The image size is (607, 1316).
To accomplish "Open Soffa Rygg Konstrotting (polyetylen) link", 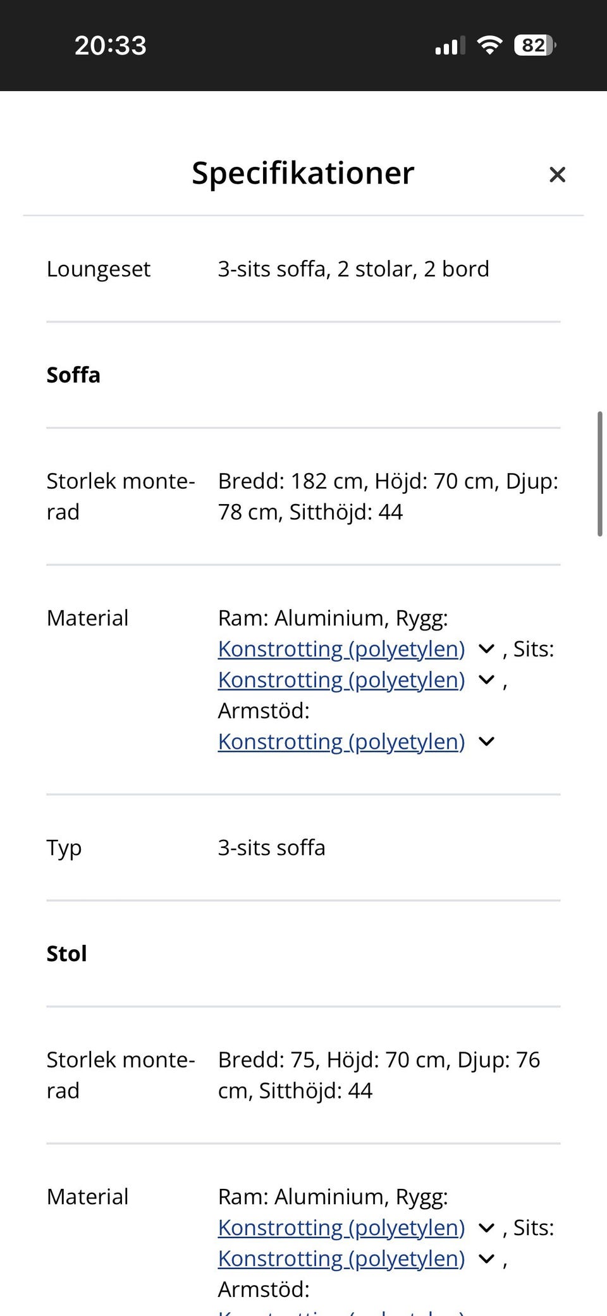I will point(341,649).
